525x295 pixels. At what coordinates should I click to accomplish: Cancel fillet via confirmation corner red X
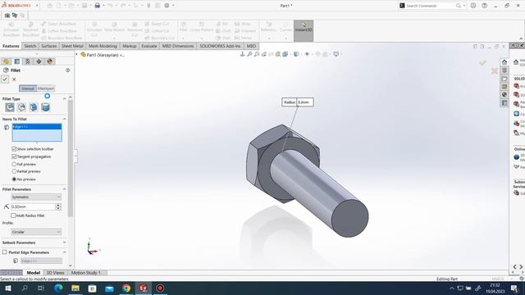495,70
